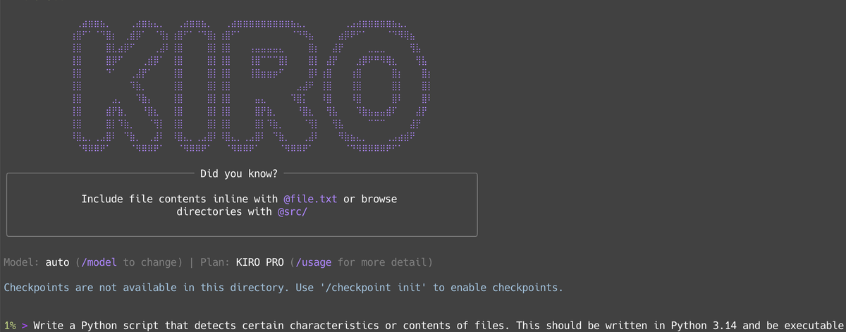This screenshot has width=846, height=332.
Task: Click "Checkpoints are not available" message
Action: click(283, 288)
